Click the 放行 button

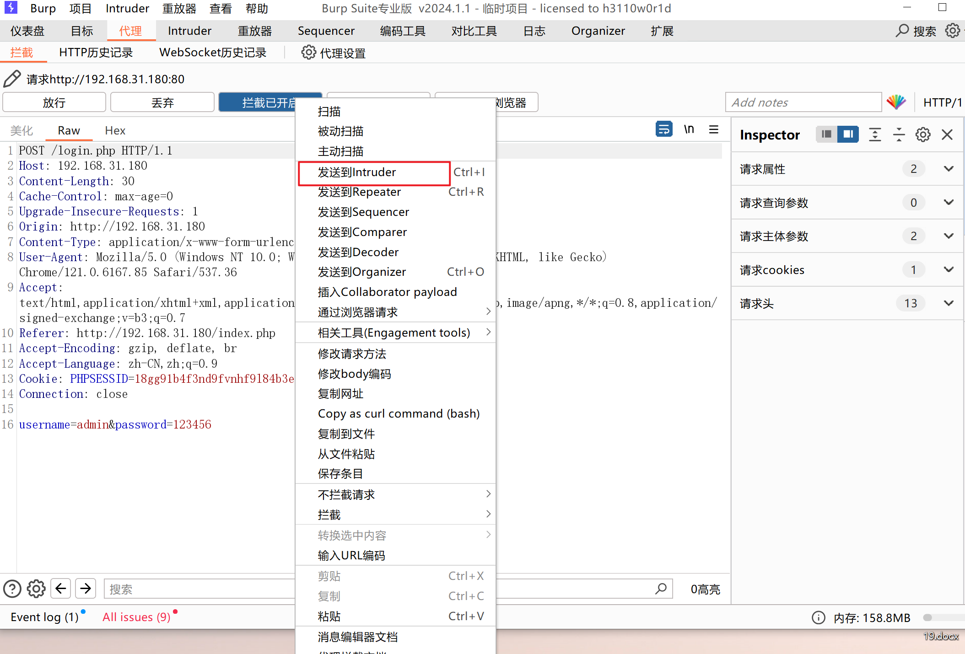pyautogui.click(x=54, y=102)
